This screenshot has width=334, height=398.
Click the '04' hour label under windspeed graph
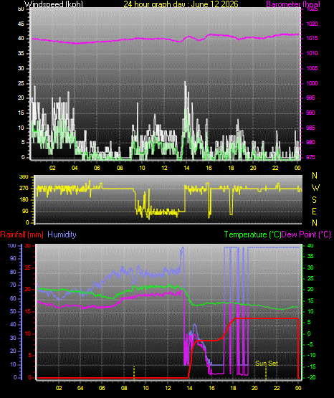(x=75, y=168)
